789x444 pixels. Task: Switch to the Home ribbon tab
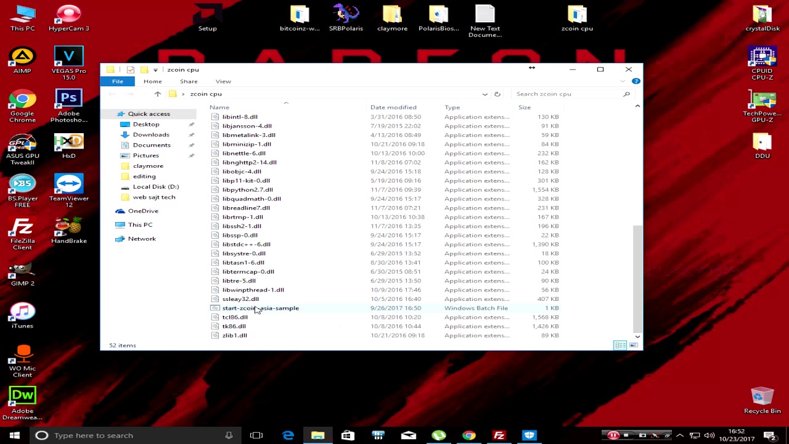(152, 81)
